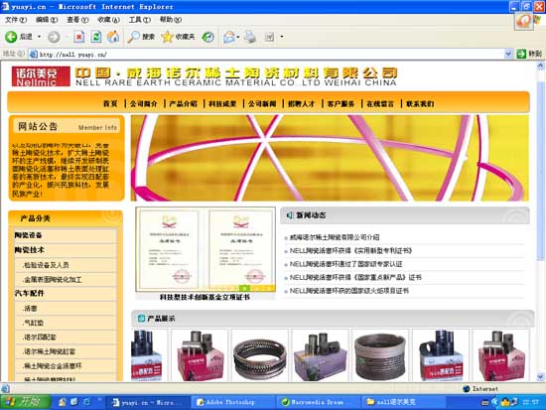This screenshot has height=410, width=546.
Task: Open news about 实用新型专利证书
Action: click(x=351, y=251)
